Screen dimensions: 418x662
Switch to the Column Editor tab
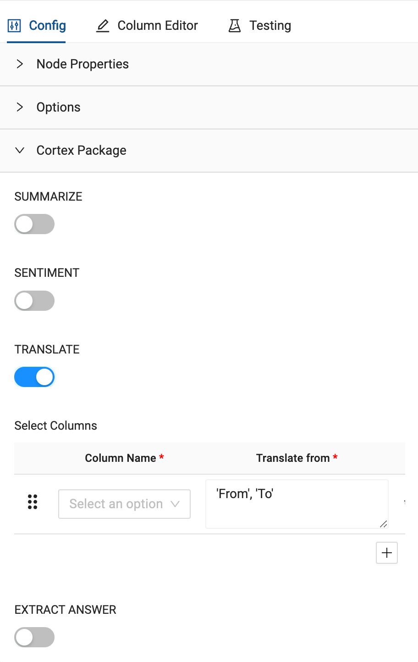coord(157,26)
